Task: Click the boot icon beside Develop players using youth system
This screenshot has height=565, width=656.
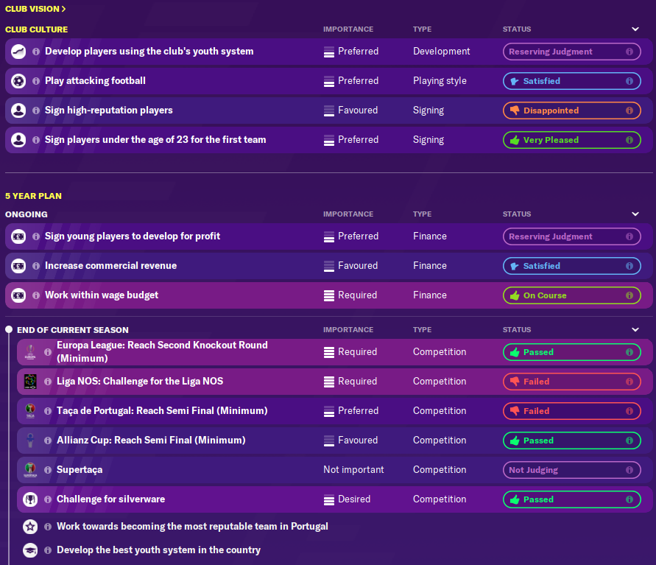Action: (18, 52)
